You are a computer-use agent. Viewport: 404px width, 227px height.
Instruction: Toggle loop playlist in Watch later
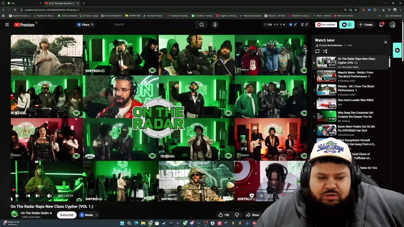pos(318,51)
